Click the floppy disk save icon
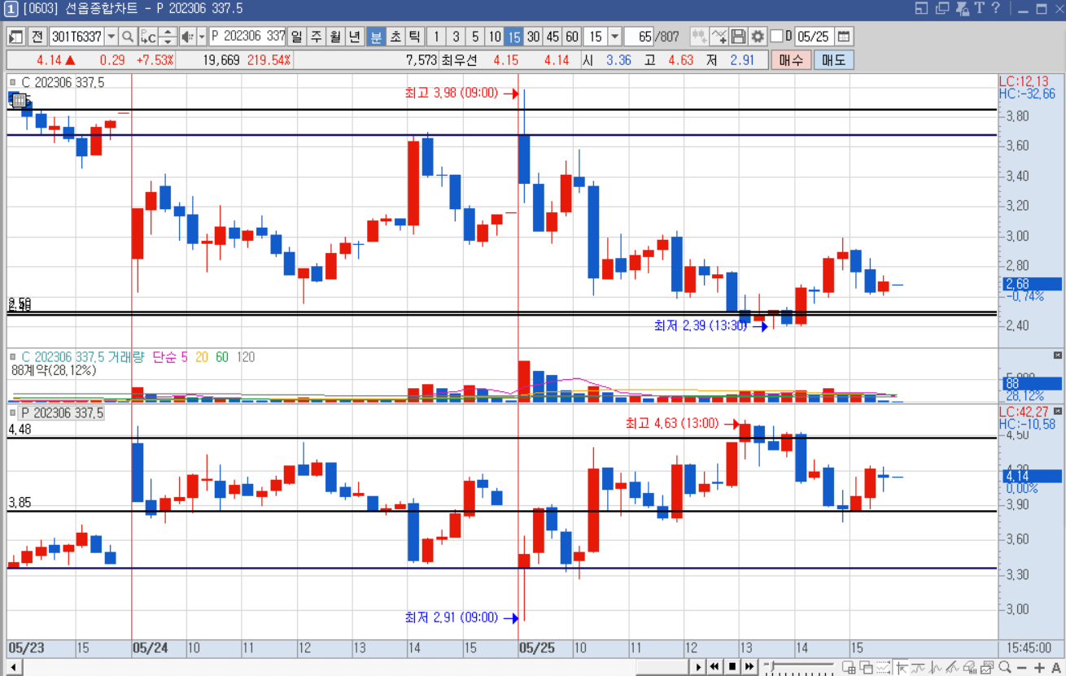Screen dimensions: 1066x676 pos(738,37)
